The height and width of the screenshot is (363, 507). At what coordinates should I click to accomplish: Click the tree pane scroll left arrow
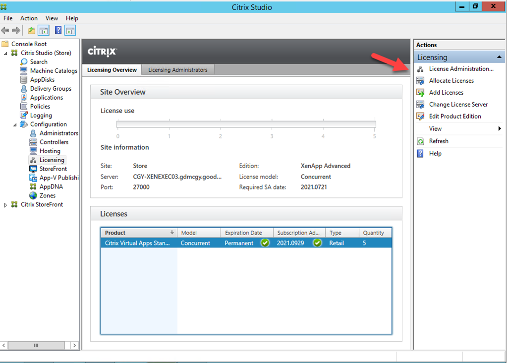(4, 346)
